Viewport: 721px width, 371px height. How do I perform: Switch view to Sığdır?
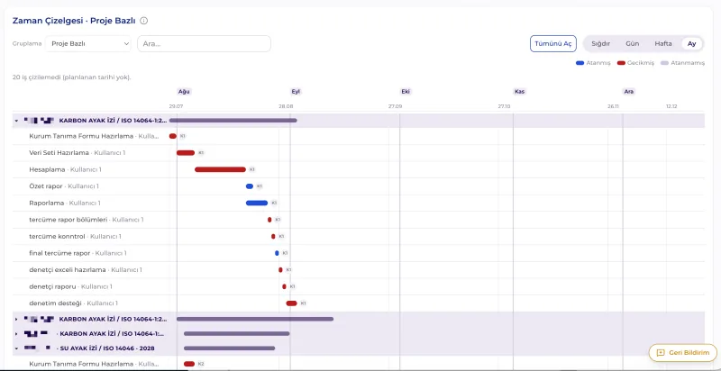[x=600, y=43]
